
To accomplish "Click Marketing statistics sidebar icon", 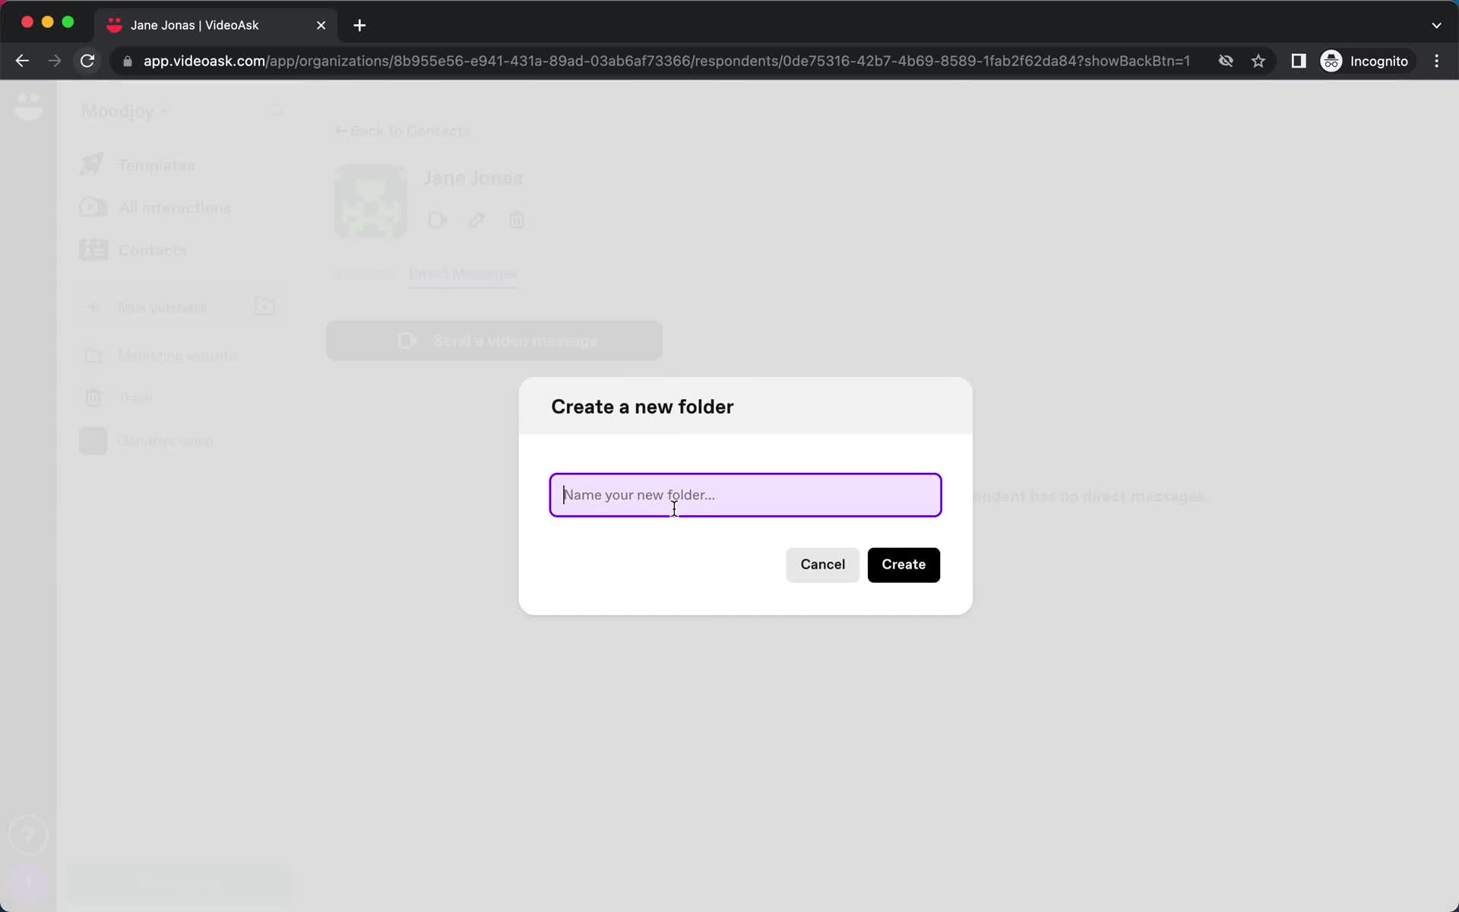I will tap(93, 355).
